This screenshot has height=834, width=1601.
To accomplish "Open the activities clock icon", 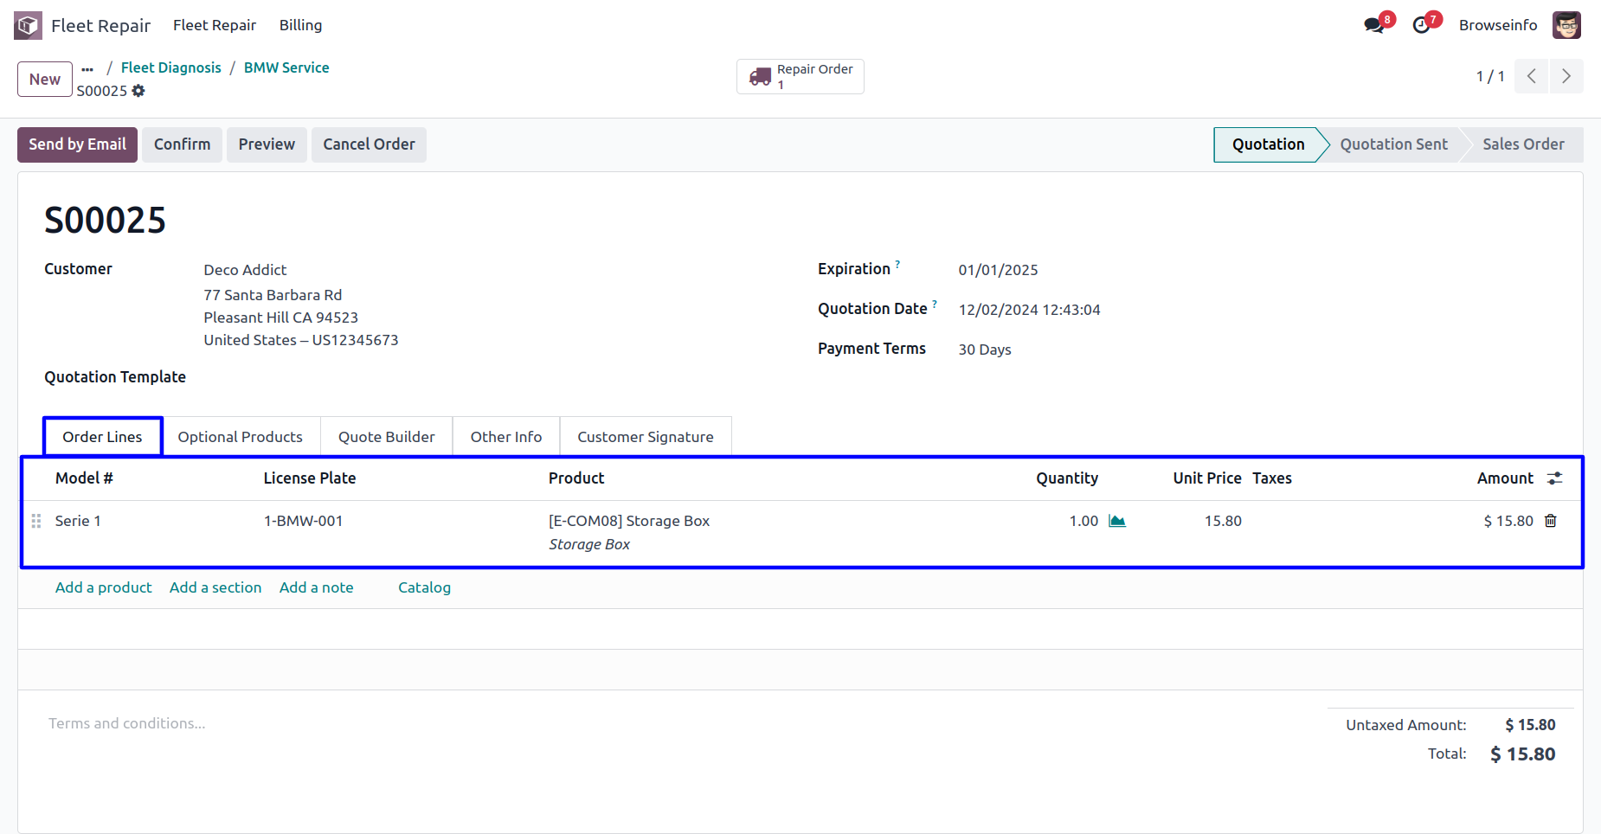I will (1421, 25).
